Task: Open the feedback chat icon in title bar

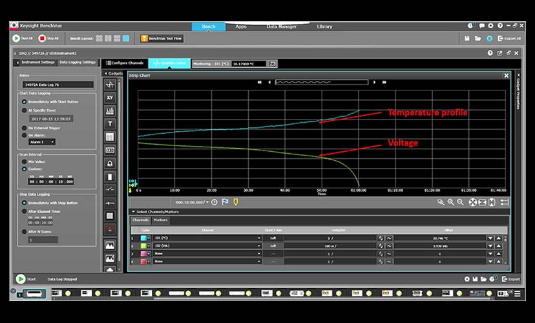Action: pyautogui.click(x=482, y=26)
